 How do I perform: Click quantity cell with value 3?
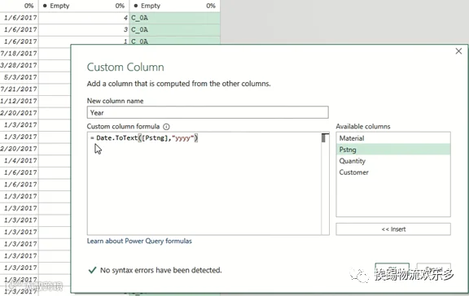(x=84, y=29)
